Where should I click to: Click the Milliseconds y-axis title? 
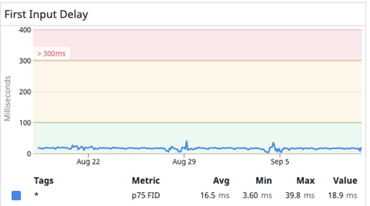click(8, 98)
